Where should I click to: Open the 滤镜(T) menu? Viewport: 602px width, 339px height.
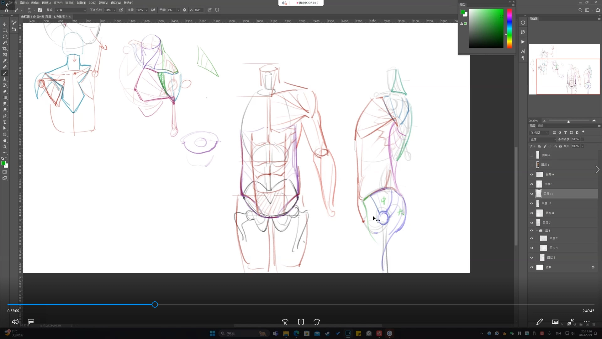click(x=81, y=3)
